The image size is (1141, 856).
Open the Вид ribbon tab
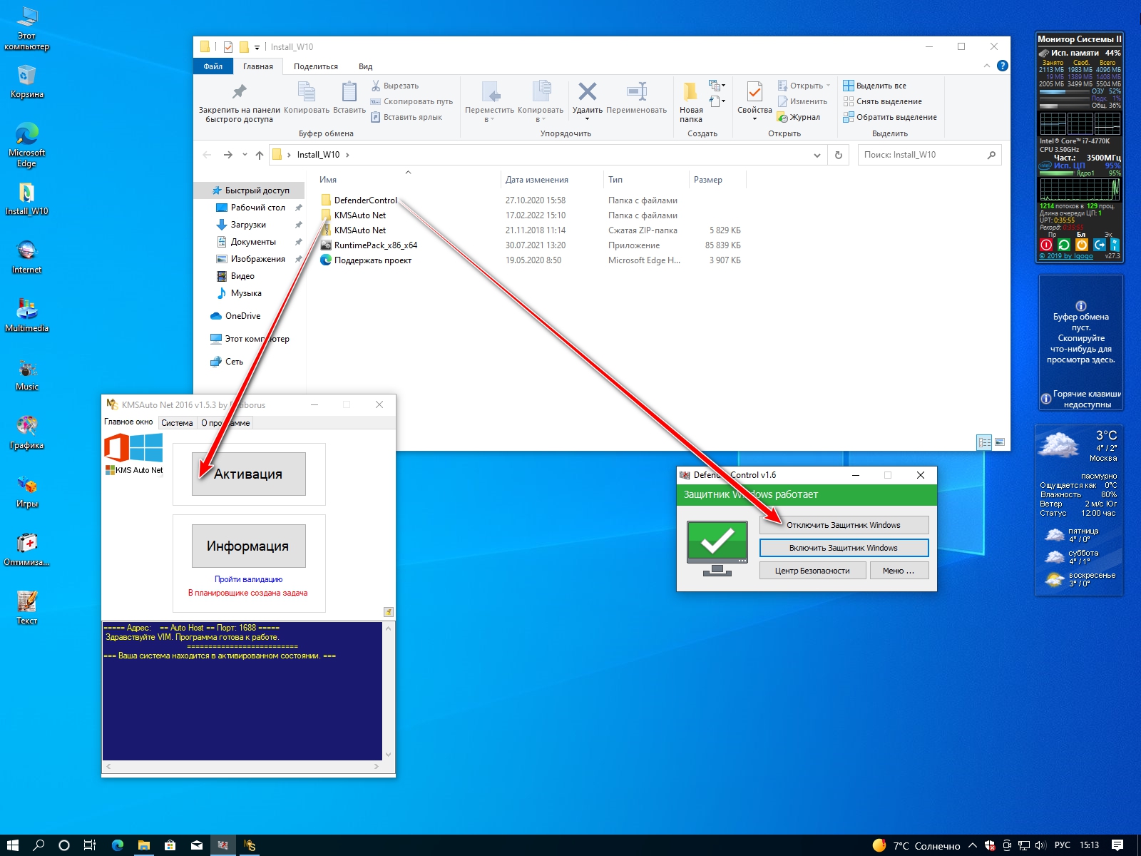click(365, 66)
